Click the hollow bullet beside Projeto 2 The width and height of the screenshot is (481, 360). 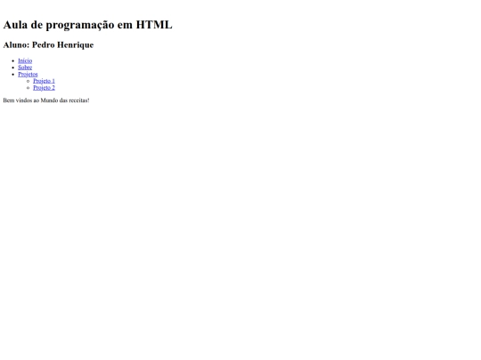click(x=28, y=88)
